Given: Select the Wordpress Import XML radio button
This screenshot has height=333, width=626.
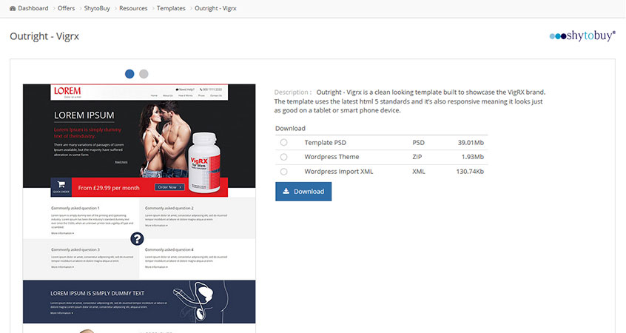Looking at the screenshot, I should point(283,172).
